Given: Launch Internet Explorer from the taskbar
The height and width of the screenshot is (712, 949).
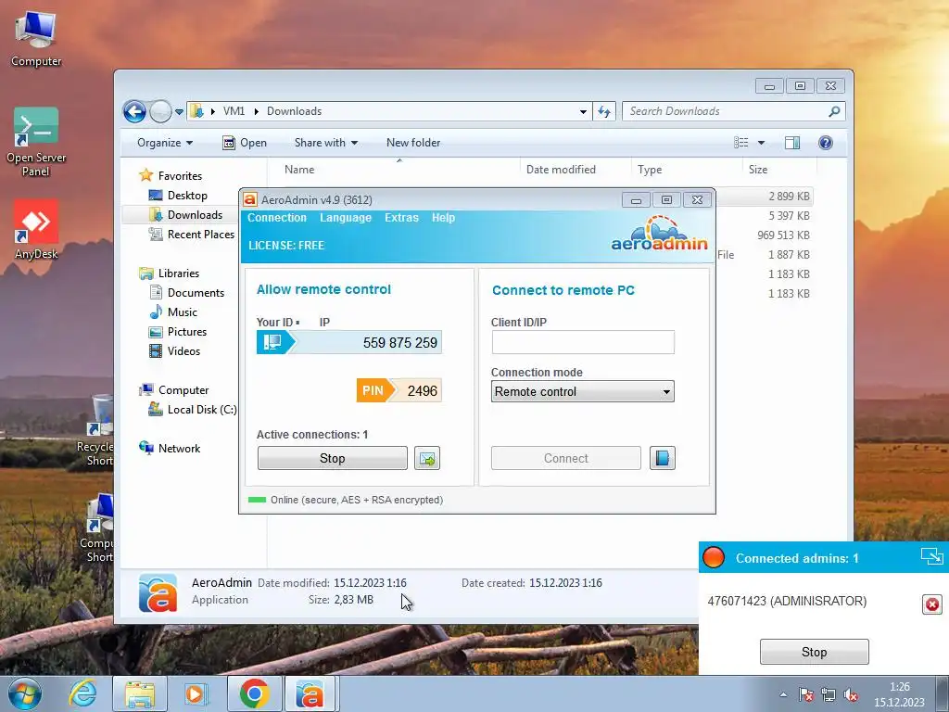Looking at the screenshot, I should pyautogui.click(x=82, y=693).
